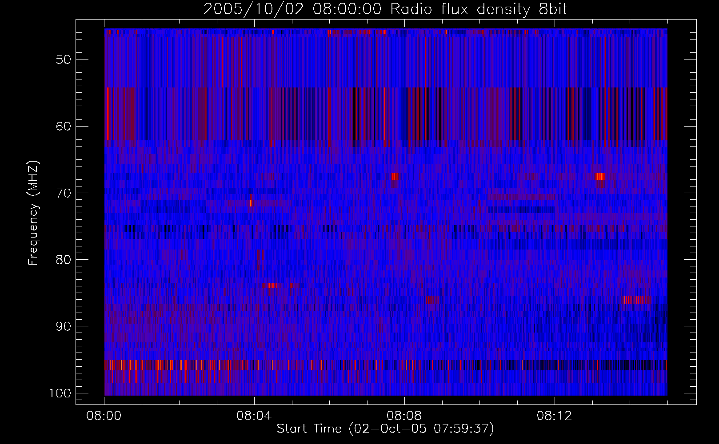Click the red spot near 67 MHz before 08:08
Image resolution: width=719 pixels, height=444 pixels.
pyautogui.click(x=395, y=176)
